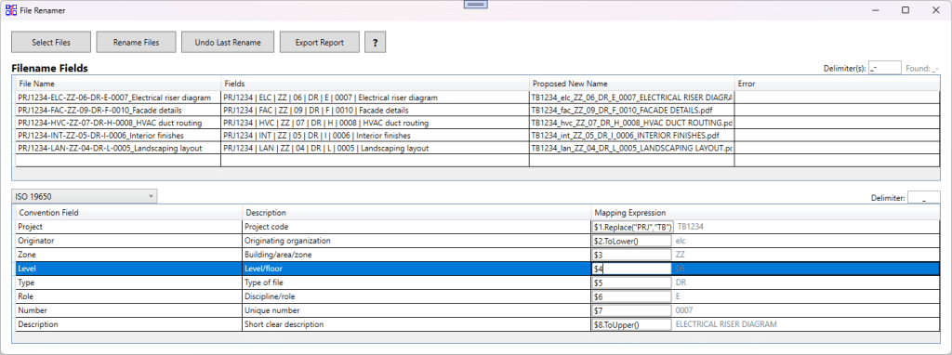Select the Zone convention field row

[x=477, y=255]
